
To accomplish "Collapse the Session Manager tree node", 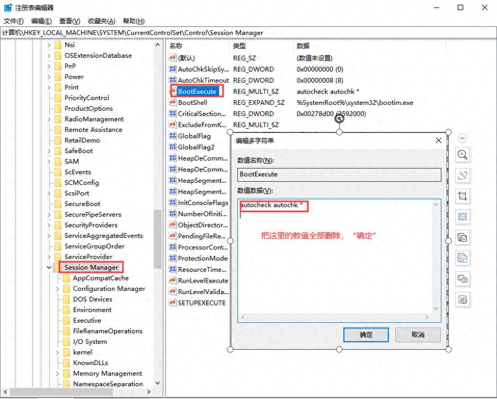I will pos(49,267).
